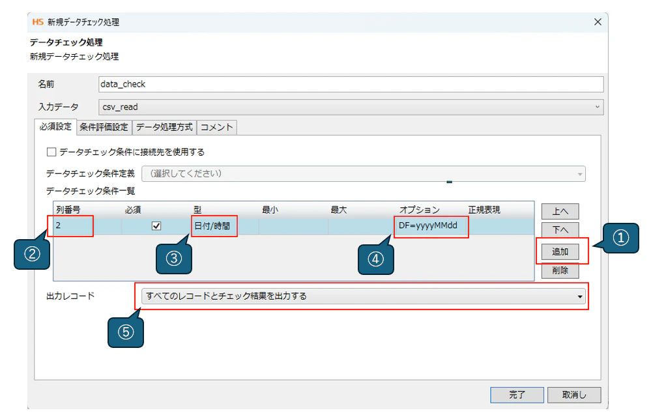Open the コメント tab

tap(217, 128)
